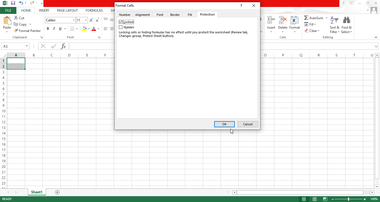Select all cells with corner triangle
380x202 pixels.
(x=4, y=55)
